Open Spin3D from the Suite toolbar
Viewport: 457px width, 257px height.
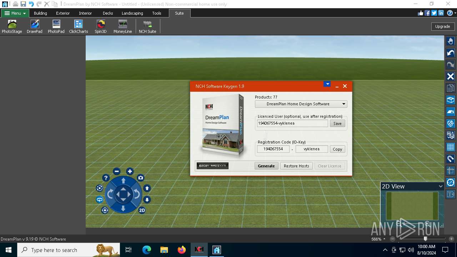(101, 27)
